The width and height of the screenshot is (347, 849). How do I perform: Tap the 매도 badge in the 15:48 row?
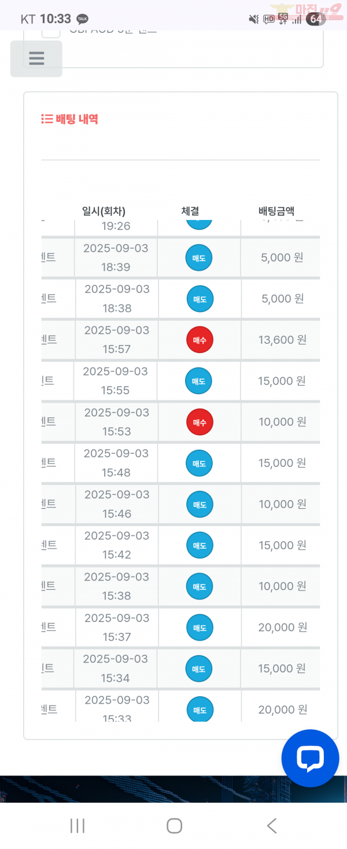[199, 463]
